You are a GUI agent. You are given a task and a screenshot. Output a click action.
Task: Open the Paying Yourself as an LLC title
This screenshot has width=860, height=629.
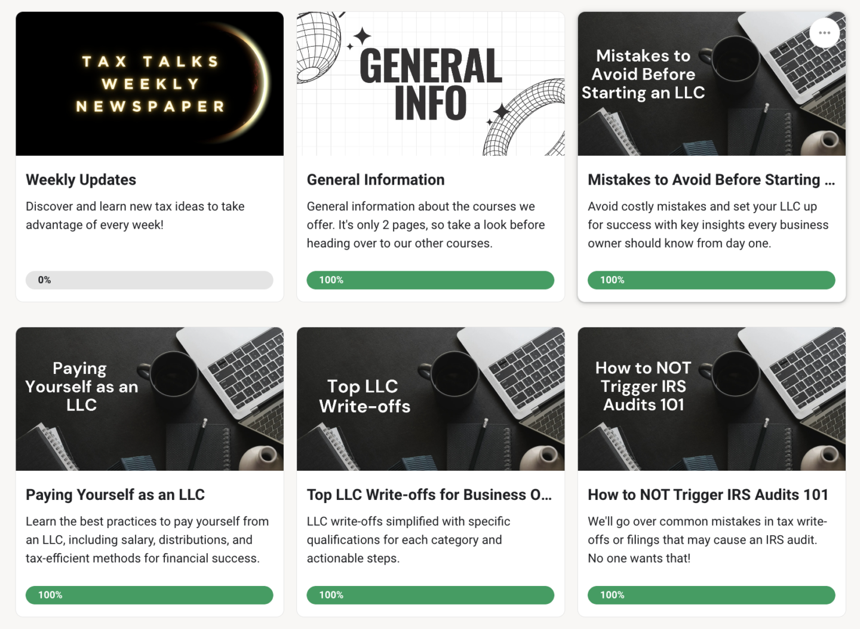(115, 495)
